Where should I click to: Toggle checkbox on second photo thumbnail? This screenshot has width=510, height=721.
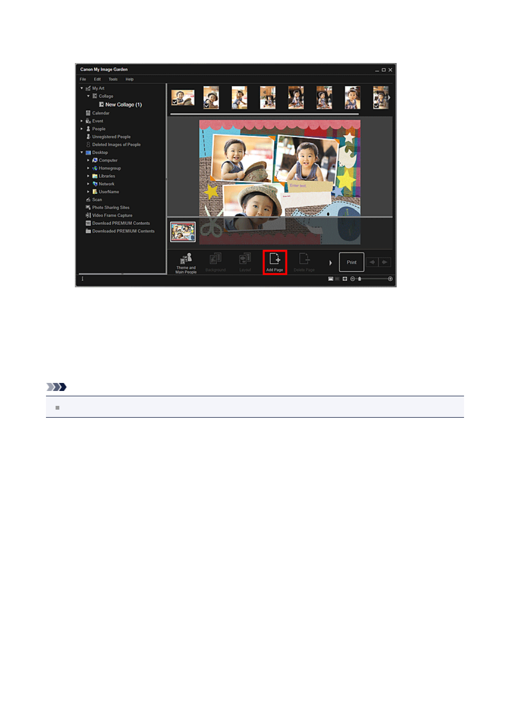[x=207, y=105]
